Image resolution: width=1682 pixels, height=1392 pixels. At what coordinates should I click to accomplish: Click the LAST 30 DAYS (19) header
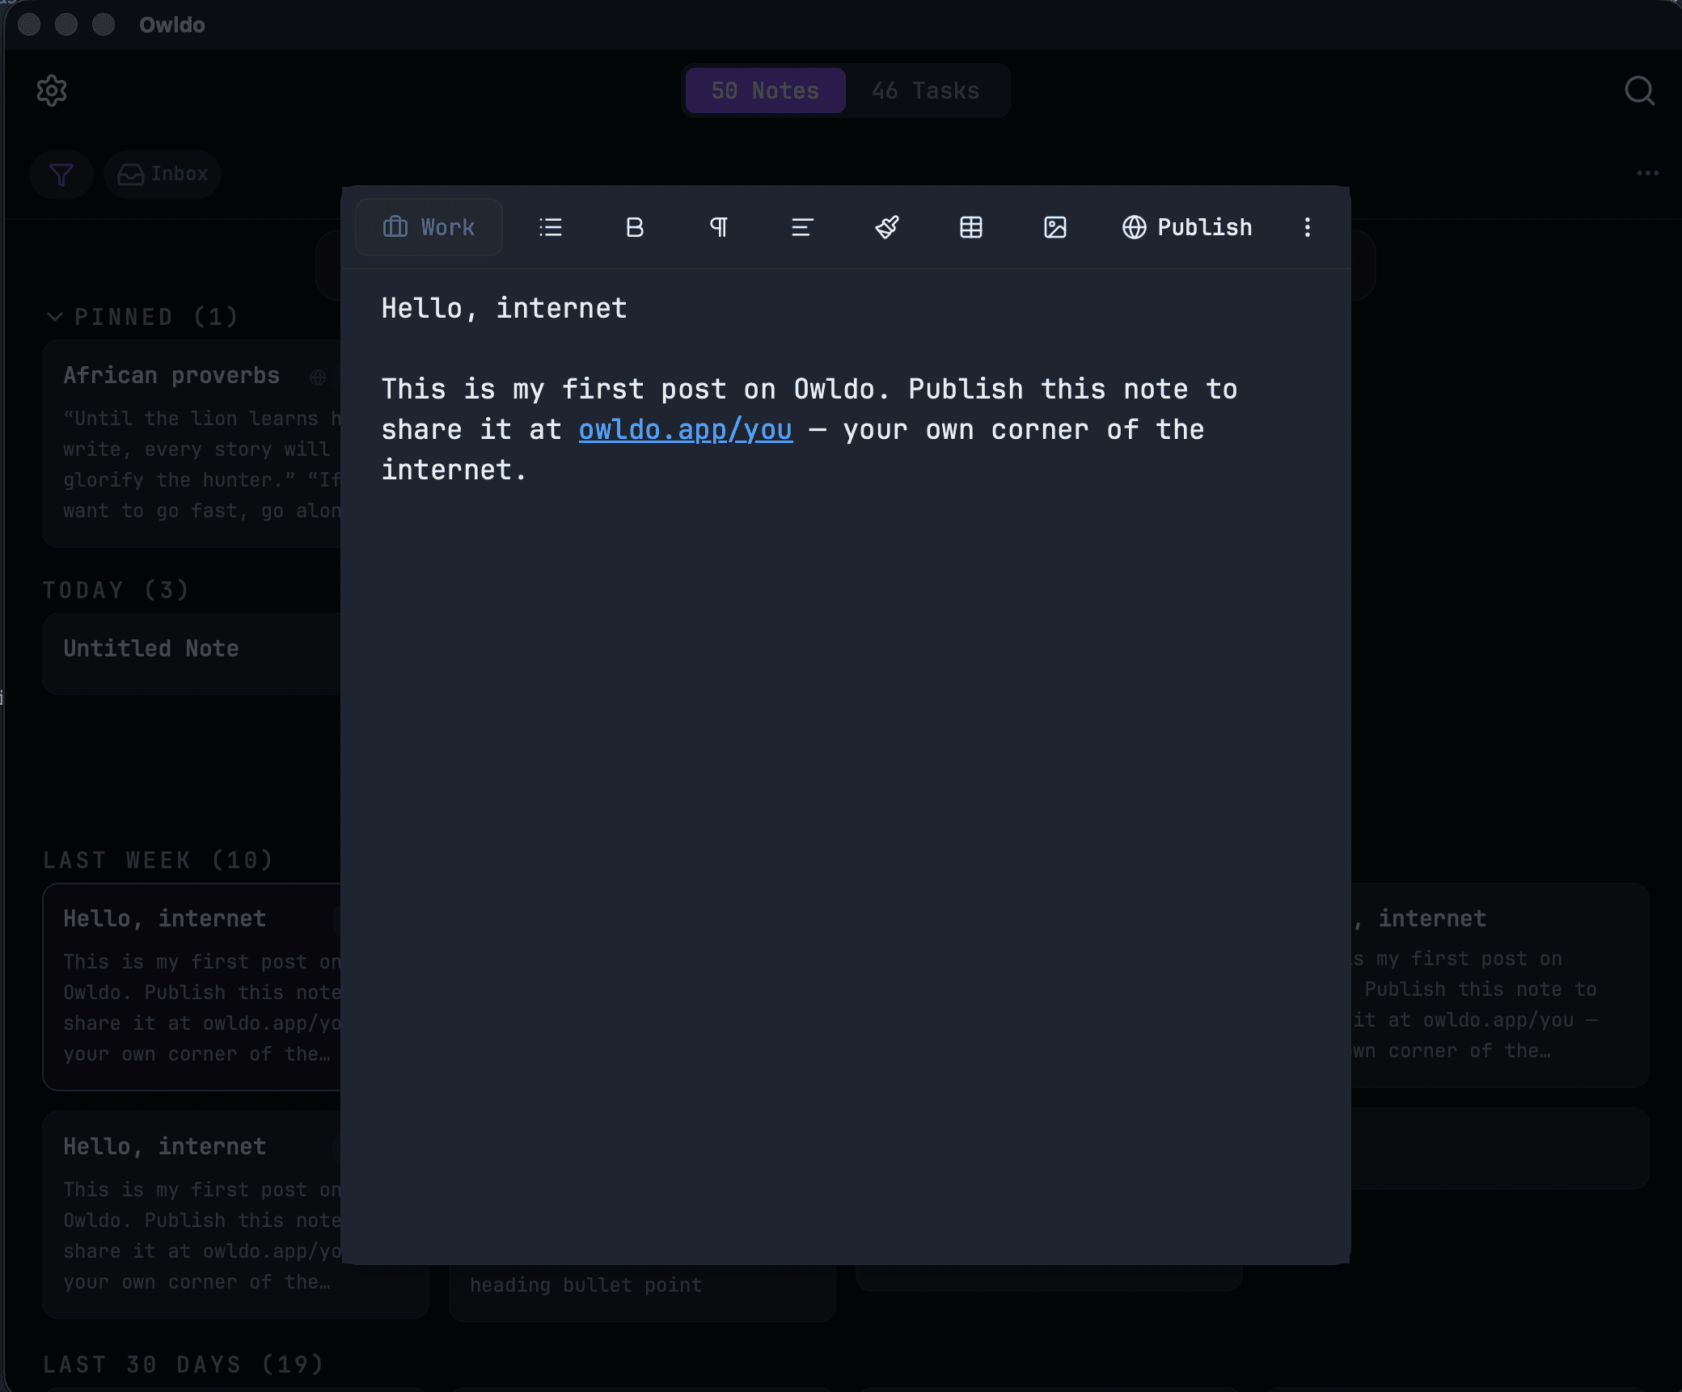[183, 1365]
